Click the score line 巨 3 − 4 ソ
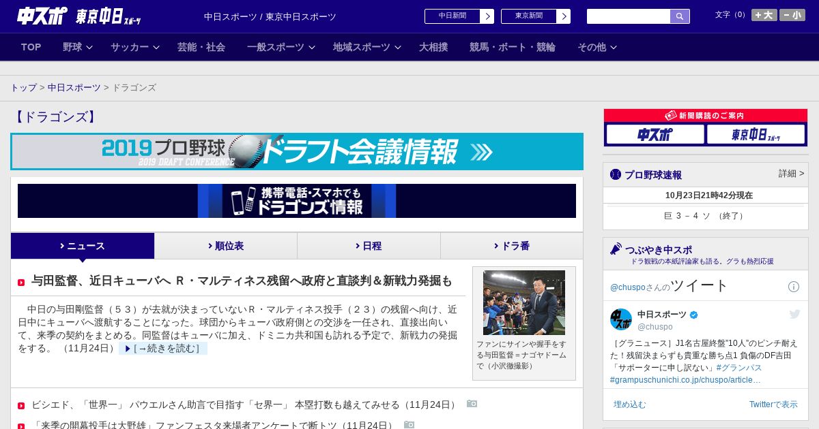 pyautogui.click(x=705, y=216)
